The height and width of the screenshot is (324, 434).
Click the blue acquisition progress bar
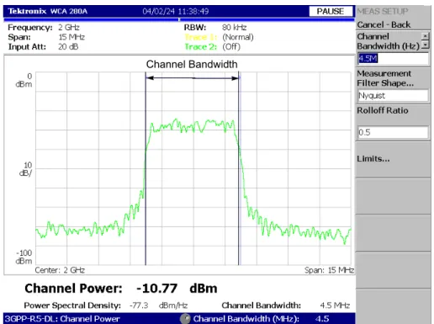[179, 19]
